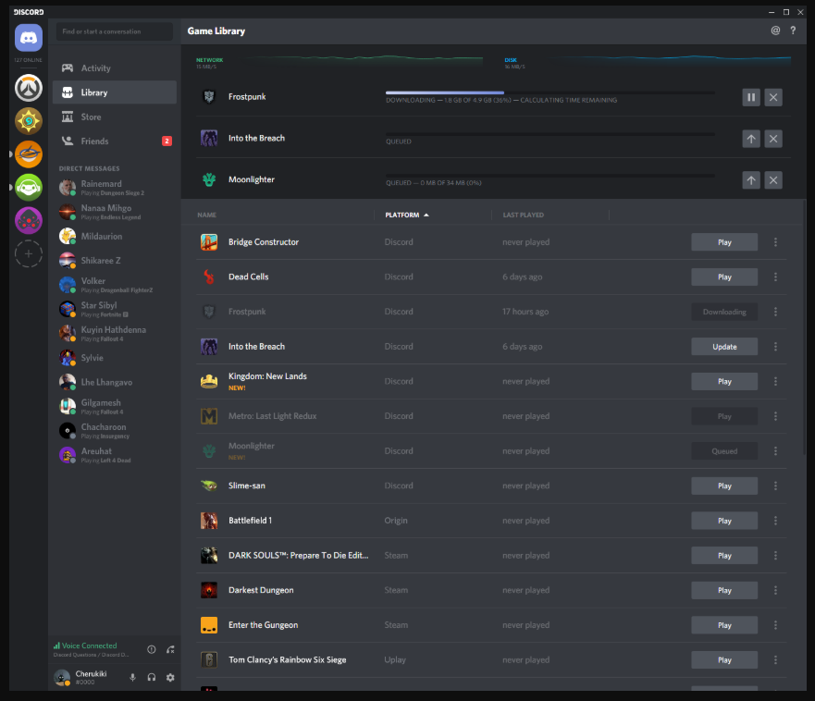The width and height of the screenshot is (815, 701).
Task: Open user settings gear
Action: point(170,677)
